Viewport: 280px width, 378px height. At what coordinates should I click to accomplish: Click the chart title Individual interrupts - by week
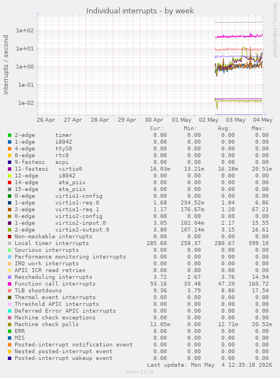point(140,11)
